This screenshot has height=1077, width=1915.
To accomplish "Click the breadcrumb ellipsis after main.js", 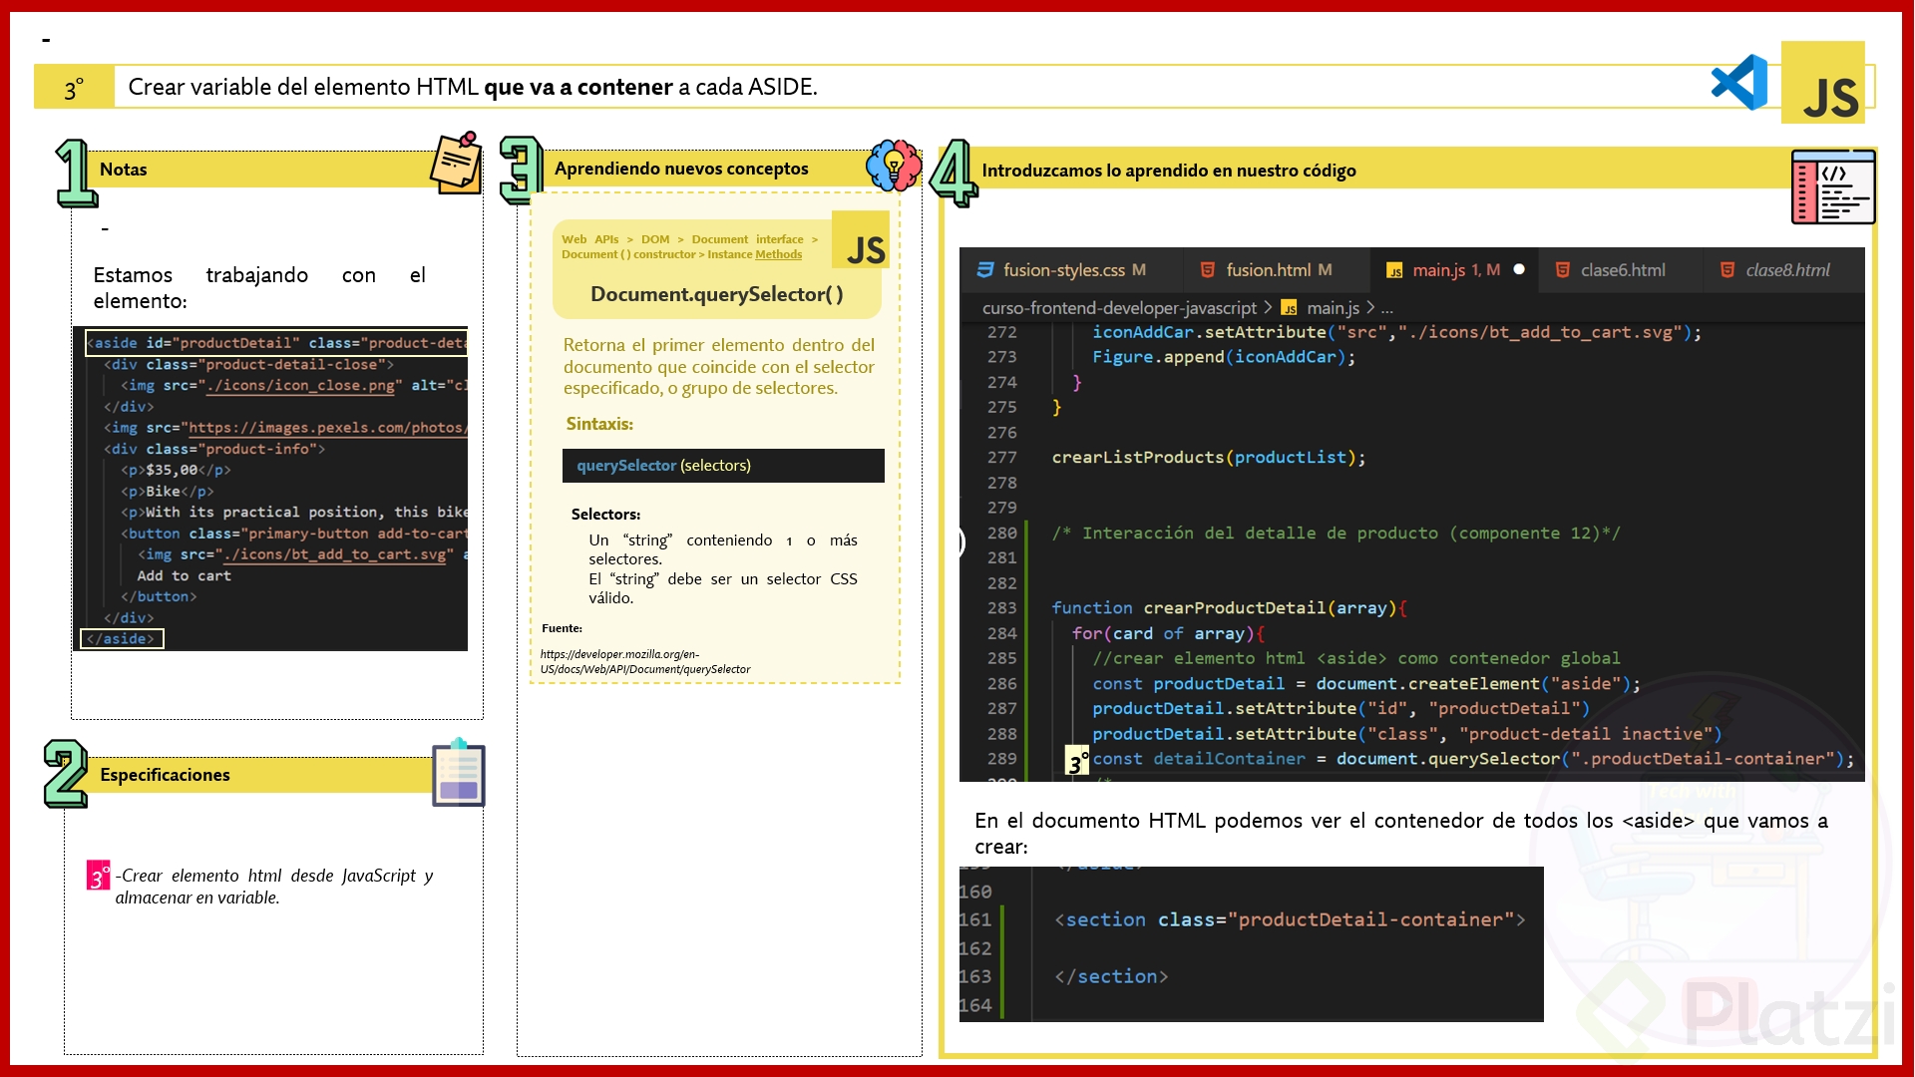I will (x=1387, y=308).
